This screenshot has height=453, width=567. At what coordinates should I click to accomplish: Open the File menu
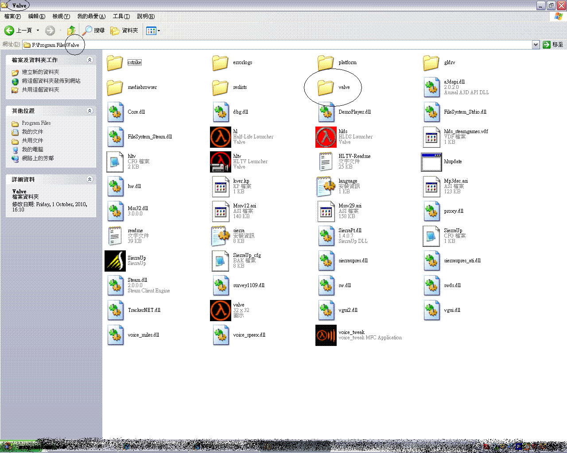pyautogui.click(x=12, y=16)
